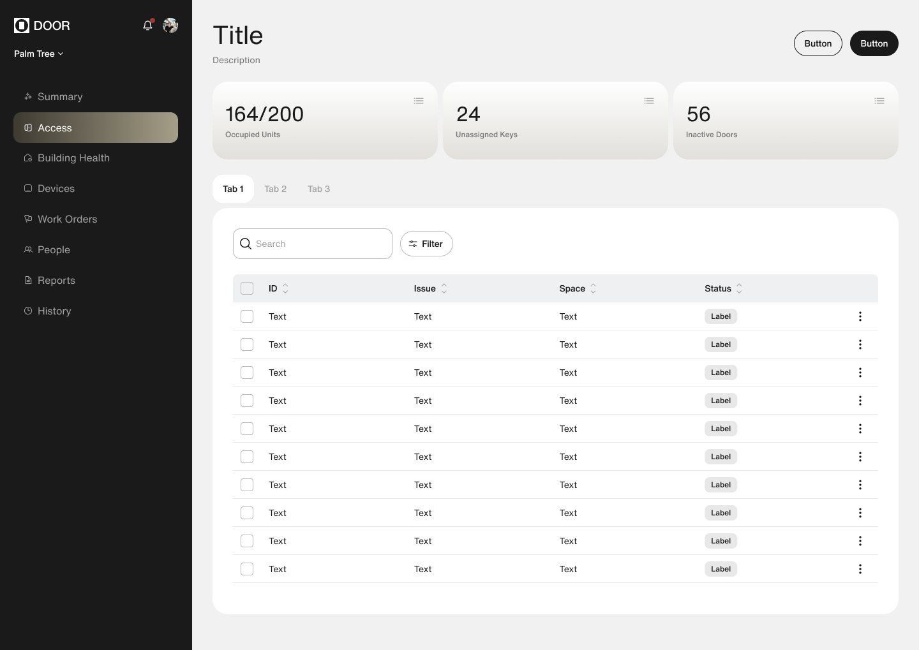Click the page heading Title
The image size is (919, 650).
click(237, 36)
